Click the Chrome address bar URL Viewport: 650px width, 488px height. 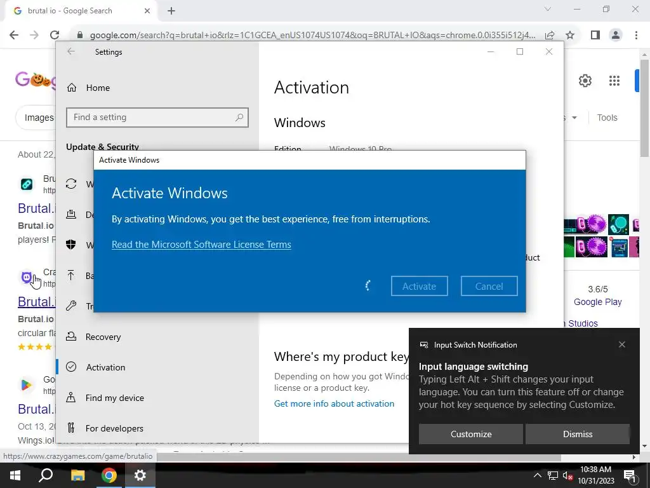click(x=312, y=36)
